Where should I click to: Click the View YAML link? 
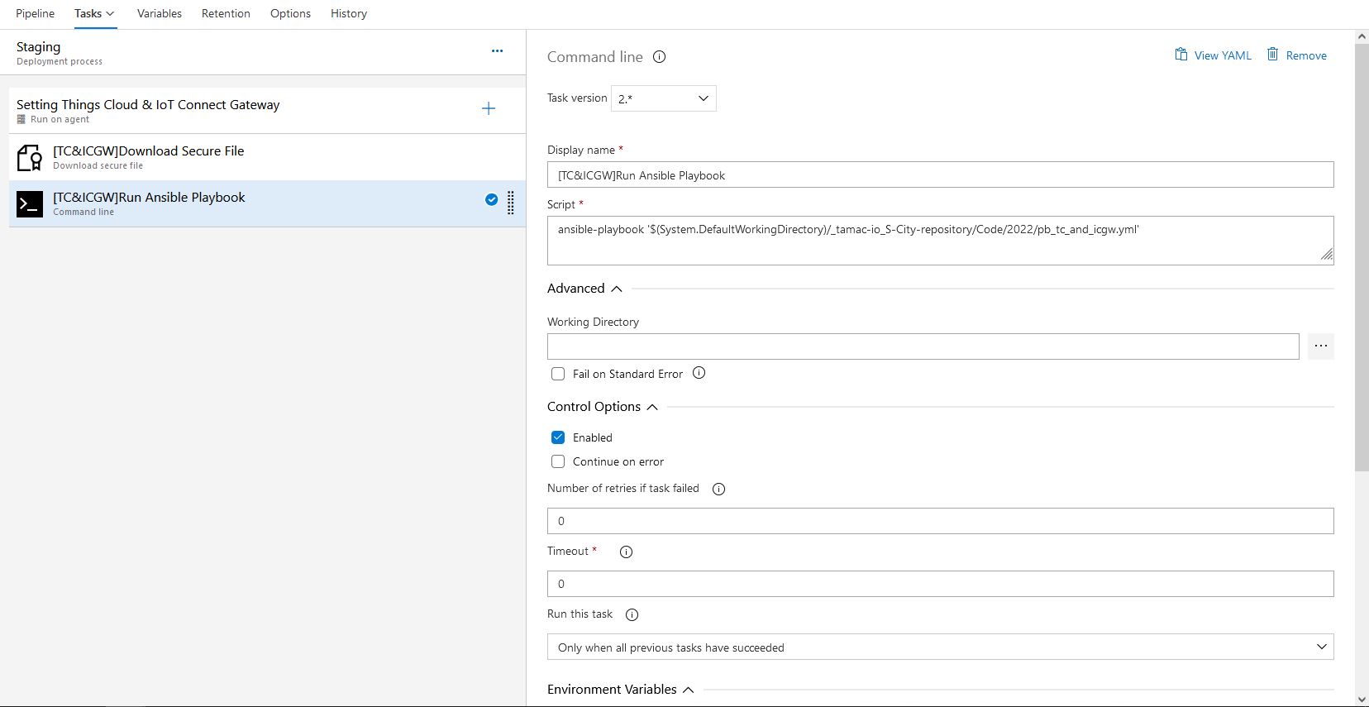pos(1213,55)
